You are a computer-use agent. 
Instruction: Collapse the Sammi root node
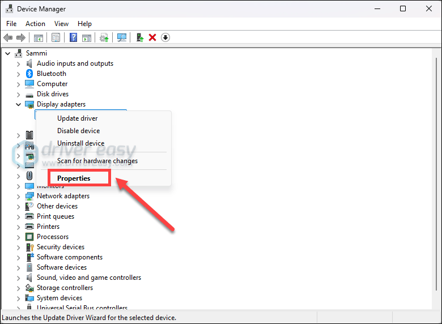(8, 53)
